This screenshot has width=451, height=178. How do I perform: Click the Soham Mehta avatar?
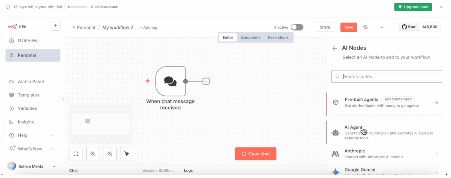click(x=12, y=166)
